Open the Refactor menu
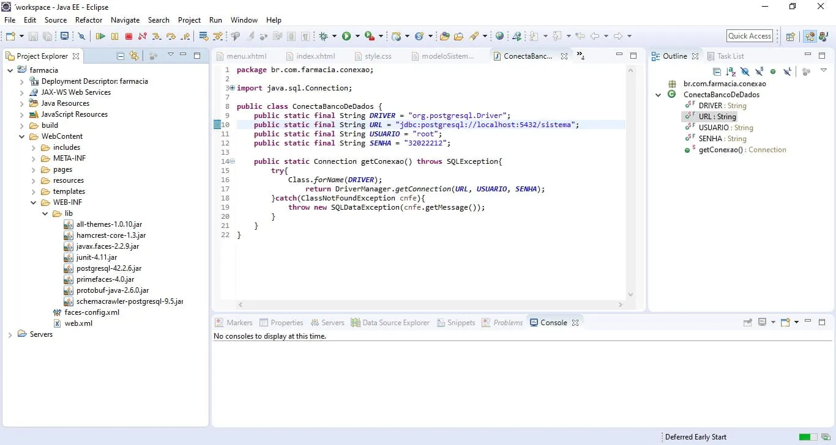This screenshot has width=836, height=445. pyautogui.click(x=89, y=20)
